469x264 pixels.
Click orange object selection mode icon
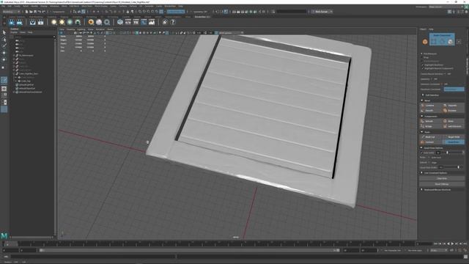click(425, 42)
